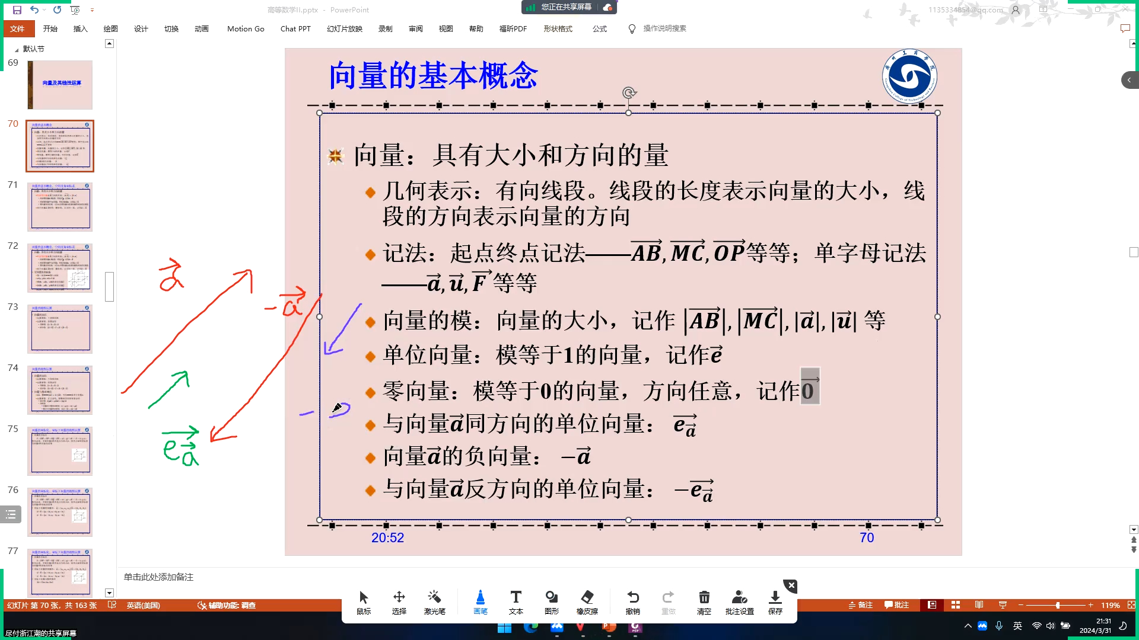Select the 激光笔 laser pointer tool
This screenshot has width=1139, height=640.
pyautogui.click(x=436, y=601)
